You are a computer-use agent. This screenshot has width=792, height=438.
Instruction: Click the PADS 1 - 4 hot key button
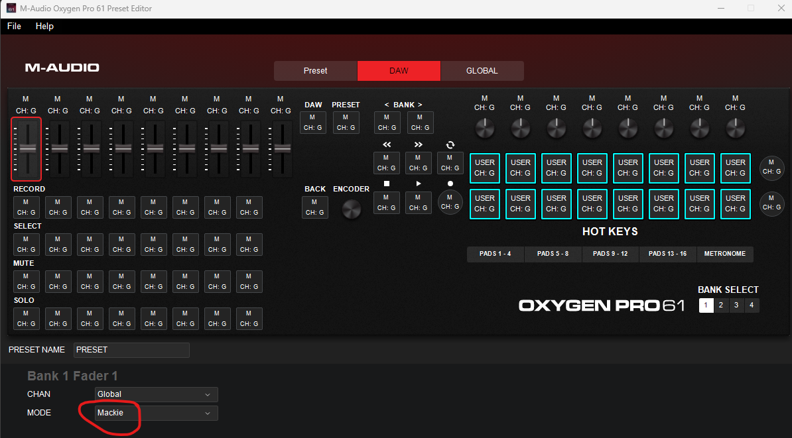point(495,254)
